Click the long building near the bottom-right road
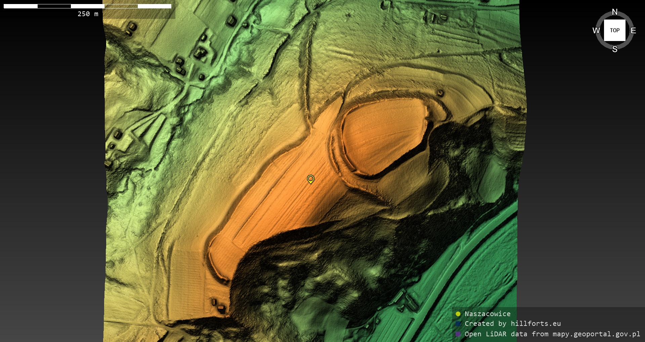The height and width of the screenshot is (342, 645). click(x=399, y=297)
